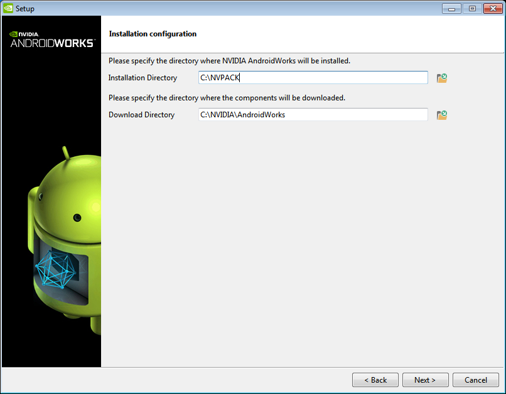Click the NVIDIA AndroidWorks logo
Image resolution: width=506 pixels, height=394 pixels.
coord(52,40)
